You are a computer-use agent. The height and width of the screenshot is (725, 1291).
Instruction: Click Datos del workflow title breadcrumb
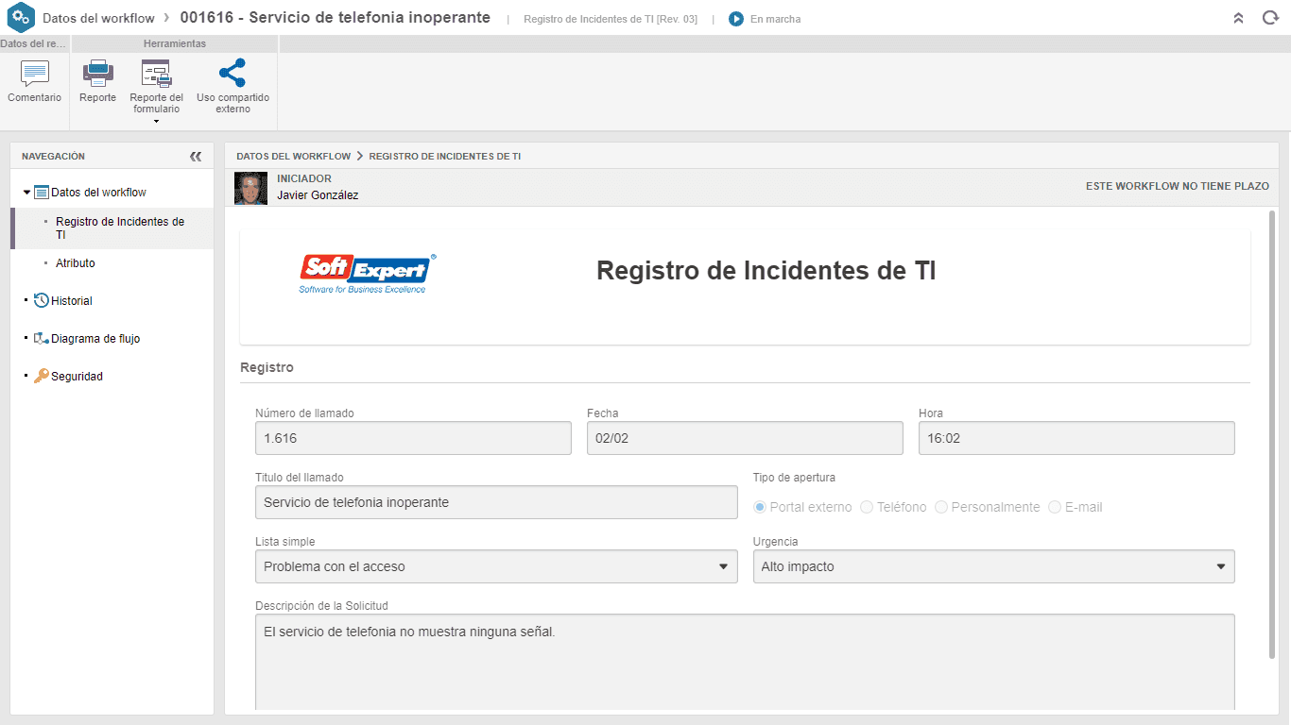(98, 18)
